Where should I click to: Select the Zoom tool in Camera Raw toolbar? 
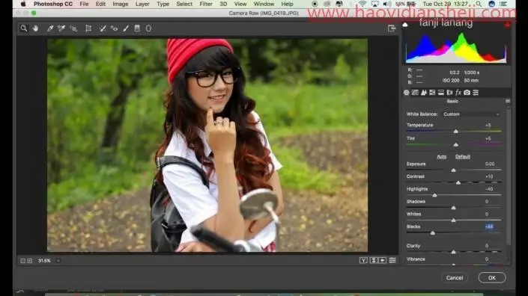[23, 28]
